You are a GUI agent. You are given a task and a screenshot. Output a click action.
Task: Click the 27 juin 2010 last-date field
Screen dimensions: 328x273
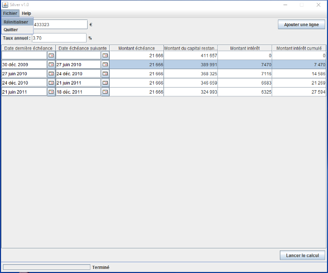[24, 74]
